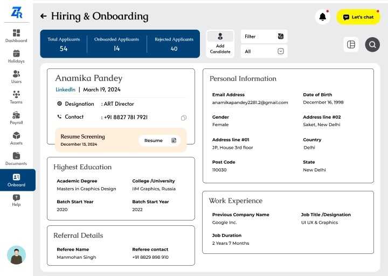This screenshot has width=388, height=276.
Task: Toggle the layout view icon
Action: pos(351,45)
